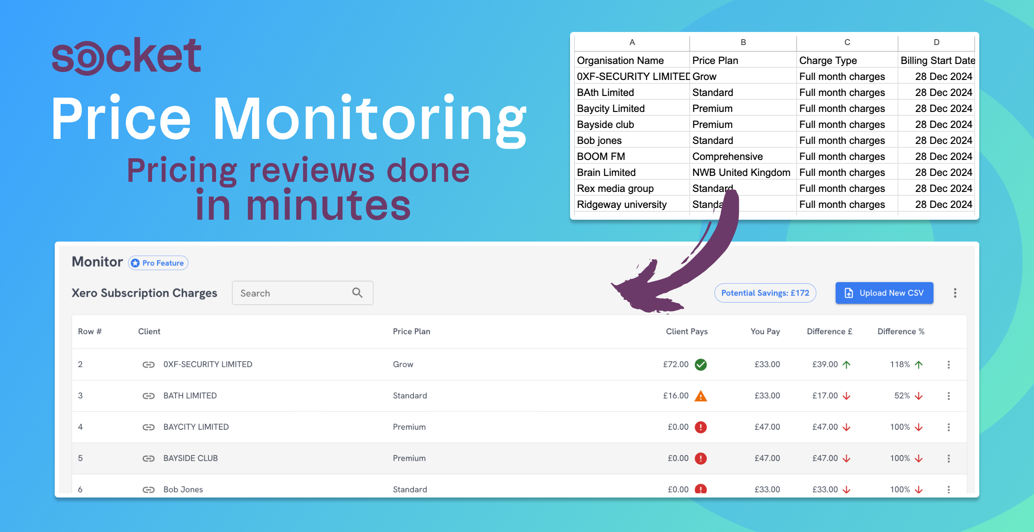1034x532 pixels.
Task: Click £16.00 client pays value
Action: click(676, 396)
